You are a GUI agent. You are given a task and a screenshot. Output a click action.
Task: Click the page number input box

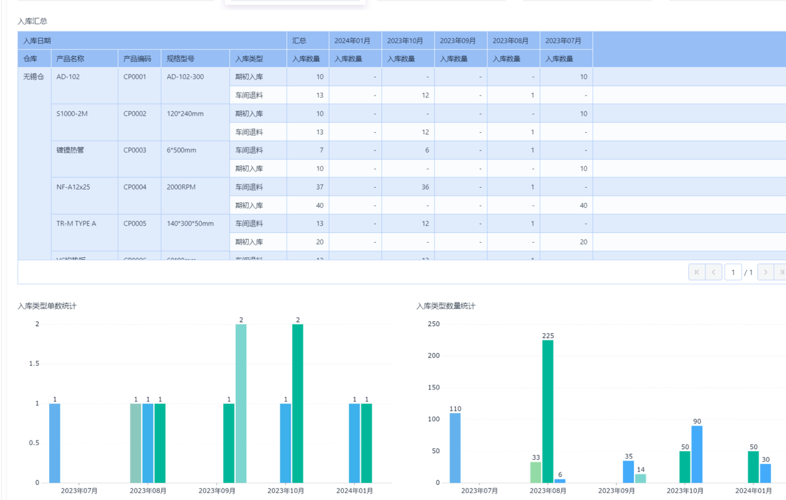[733, 272]
